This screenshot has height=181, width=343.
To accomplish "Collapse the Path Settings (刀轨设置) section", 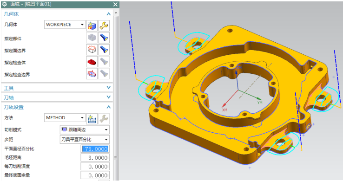I will coord(108,107).
